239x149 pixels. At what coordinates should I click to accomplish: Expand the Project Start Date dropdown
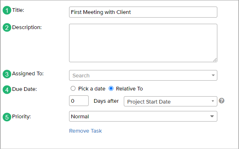tap(170, 102)
